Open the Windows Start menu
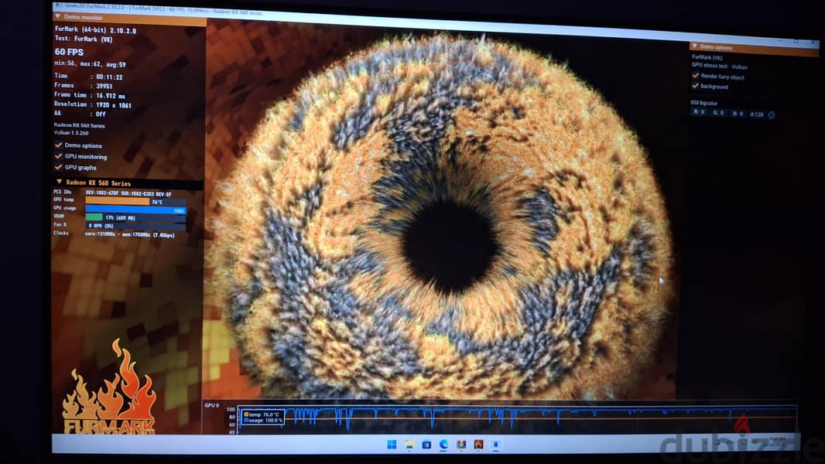The width and height of the screenshot is (825, 464). click(x=392, y=445)
